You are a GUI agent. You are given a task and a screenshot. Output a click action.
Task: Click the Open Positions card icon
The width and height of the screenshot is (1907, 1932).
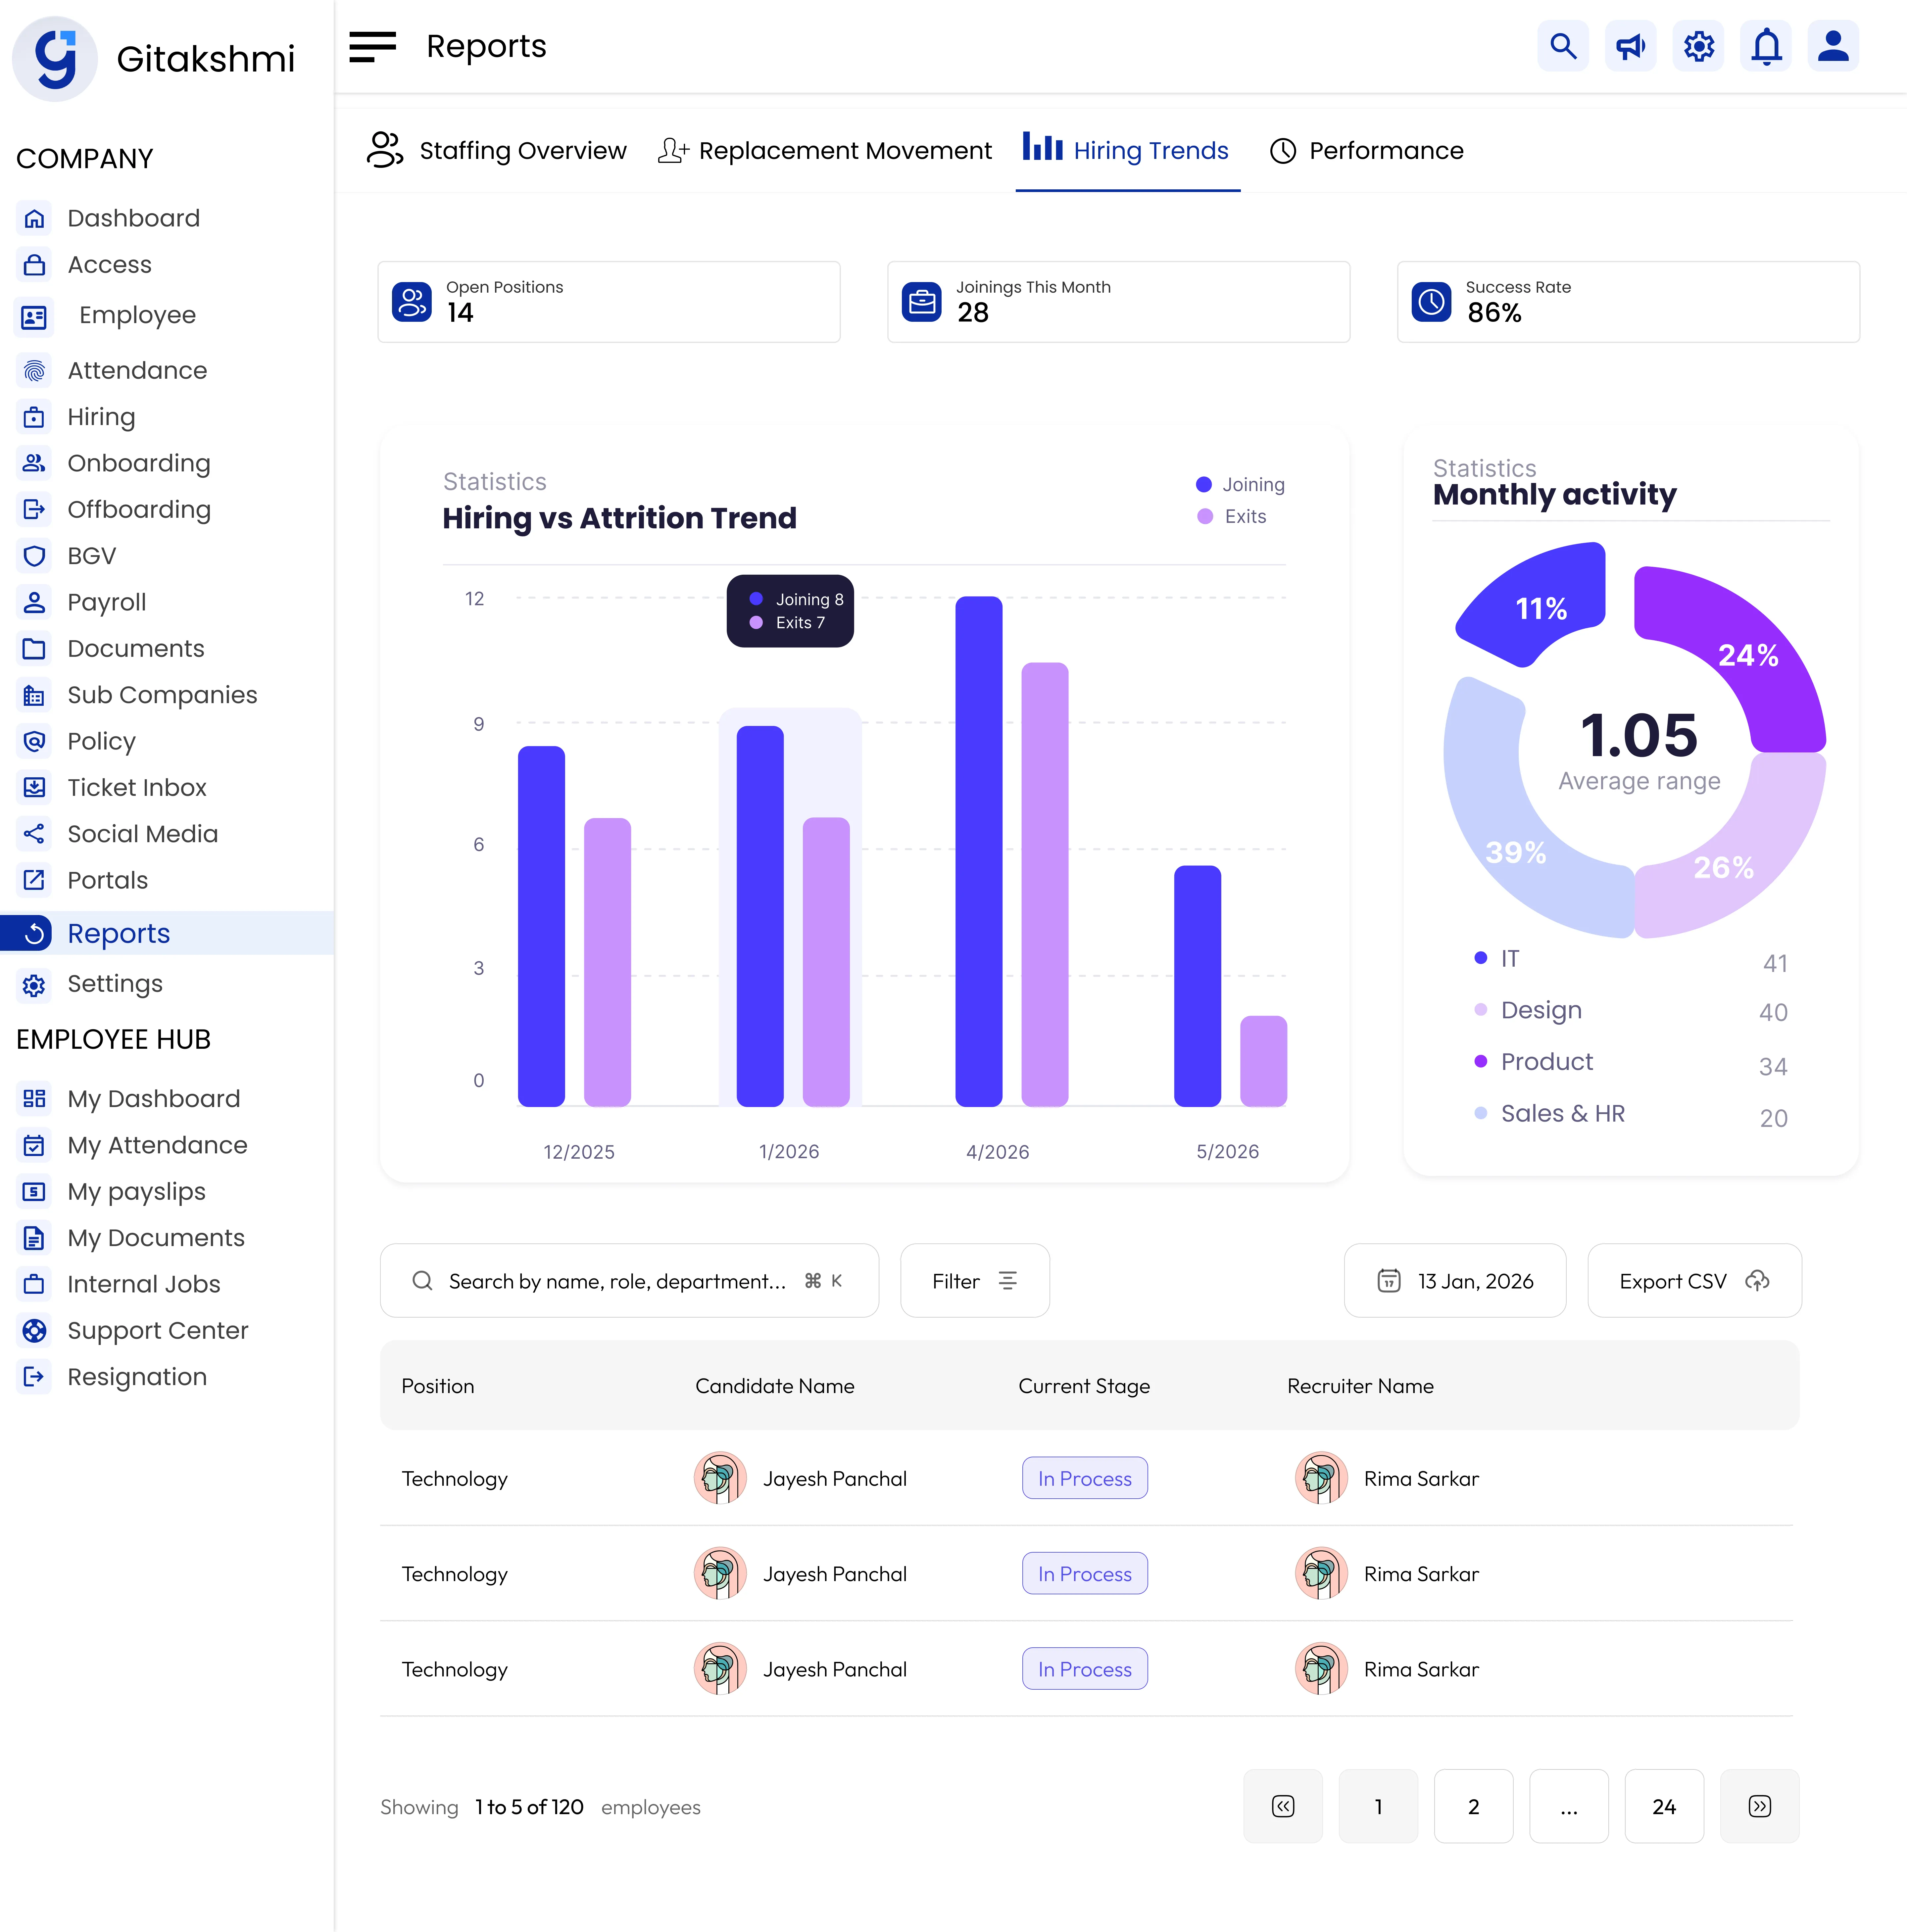pyautogui.click(x=412, y=302)
